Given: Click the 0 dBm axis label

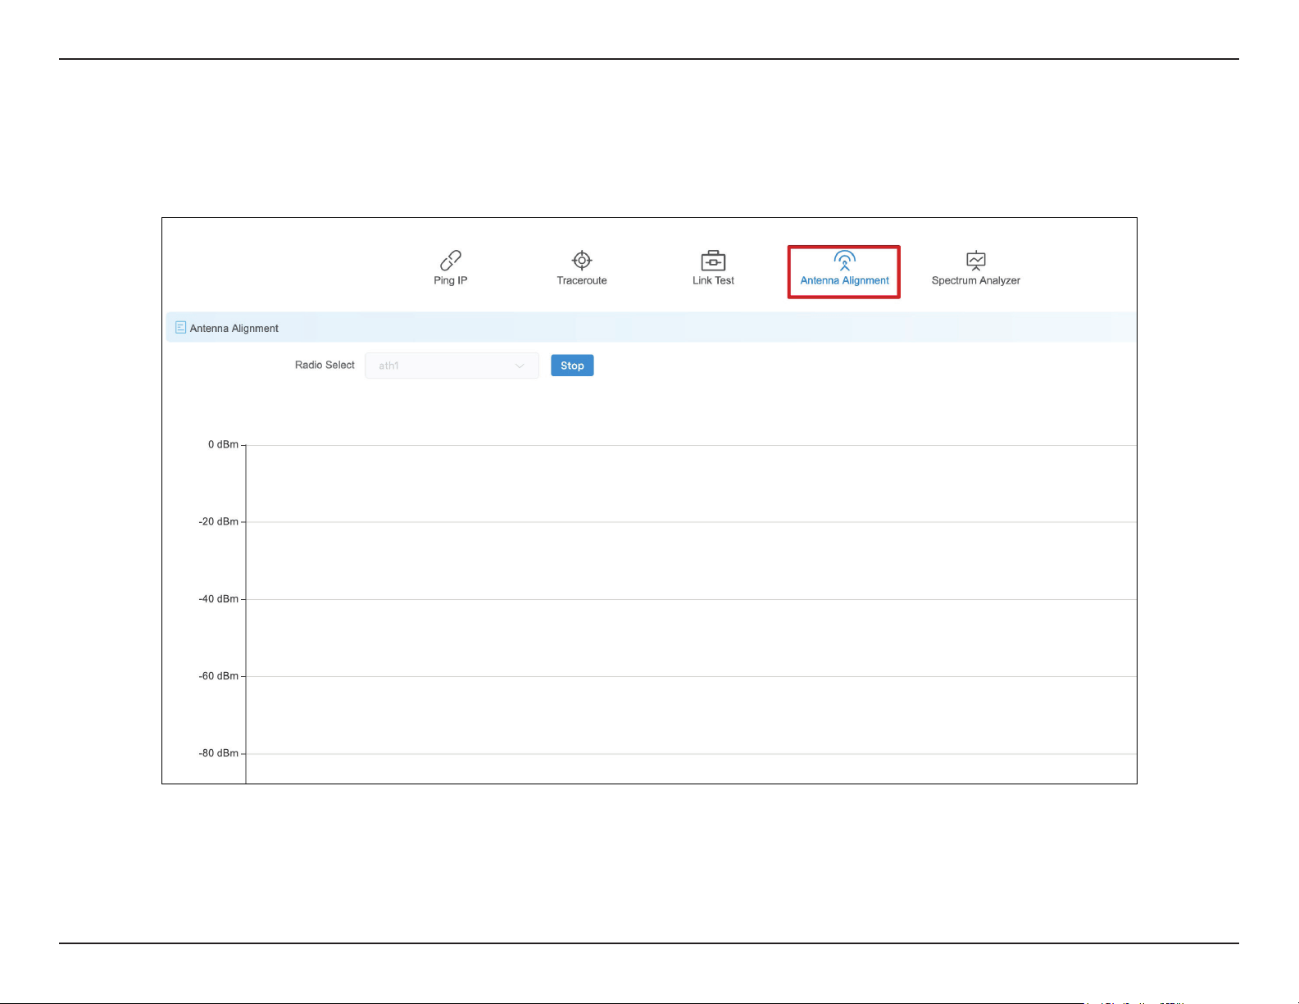Looking at the screenshot, I should [223, 444].
